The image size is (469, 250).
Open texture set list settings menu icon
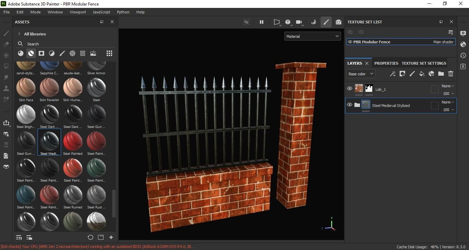tap(451, 32)
